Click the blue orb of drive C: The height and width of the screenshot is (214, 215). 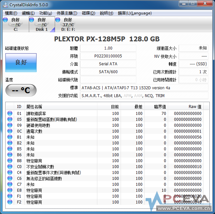click(5, 20)
